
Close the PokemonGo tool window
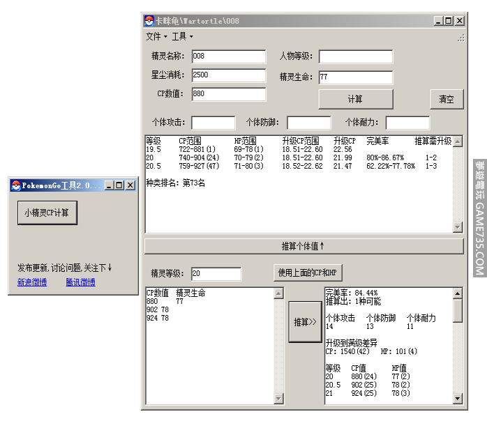(130, 185)
